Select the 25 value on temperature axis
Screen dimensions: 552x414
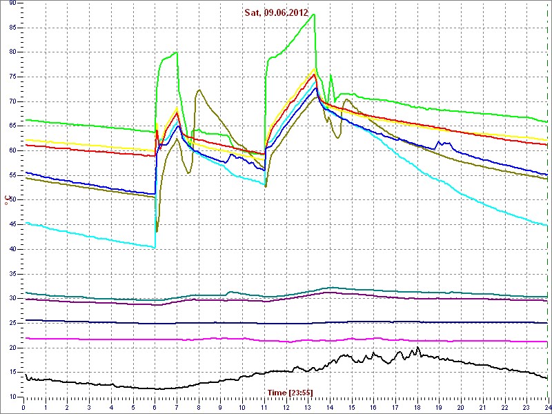click(13, 323)
